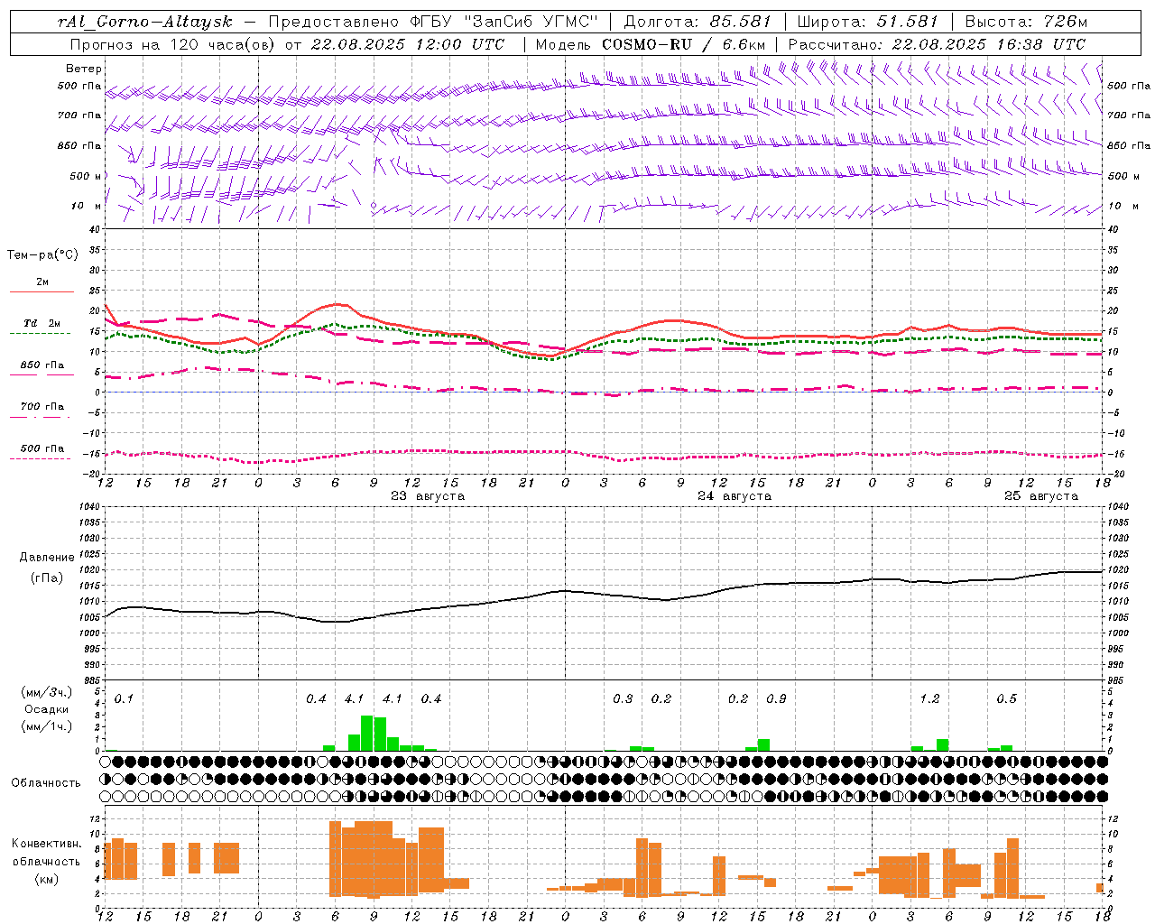1155x924 pixels.
Task: Click the 0.1 precipitation total value
Action: pos(124,699)
